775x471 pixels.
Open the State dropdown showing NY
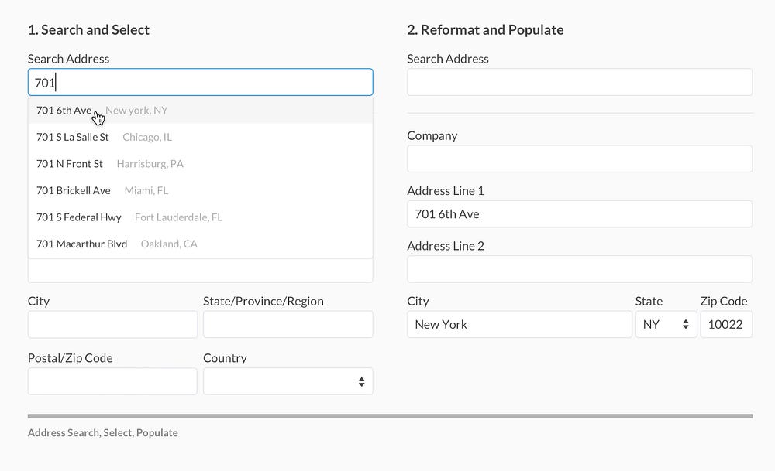(665, 325)
